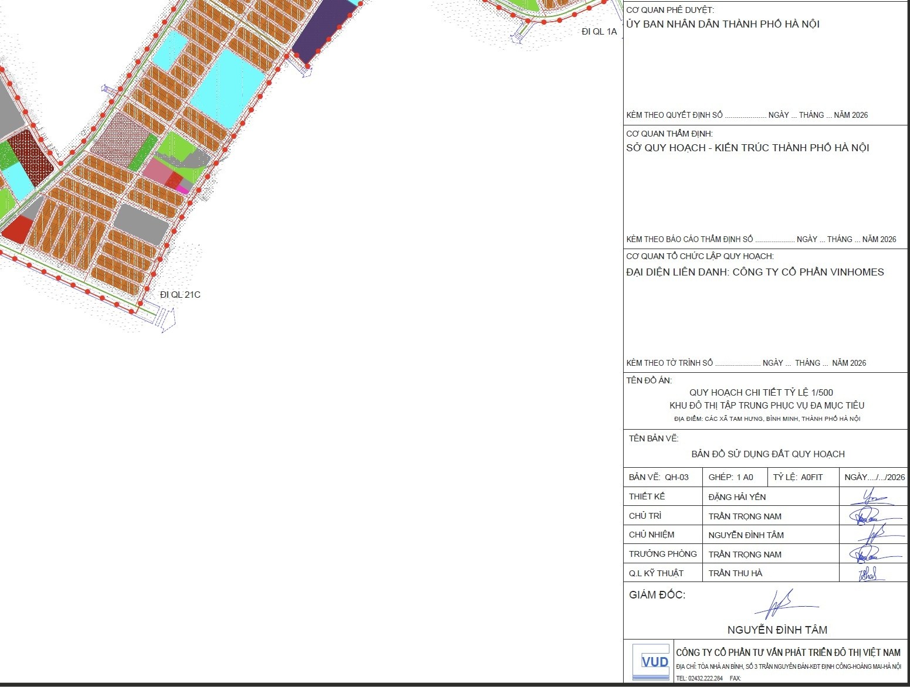Viewport: 910px width, 687px height.
Task: Click the BẢN VẼ: QH-03 cell
Action: (x=659, y=477)
